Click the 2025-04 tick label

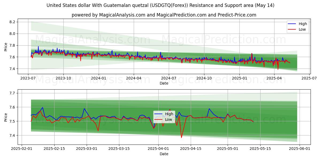tap(274, 78)
